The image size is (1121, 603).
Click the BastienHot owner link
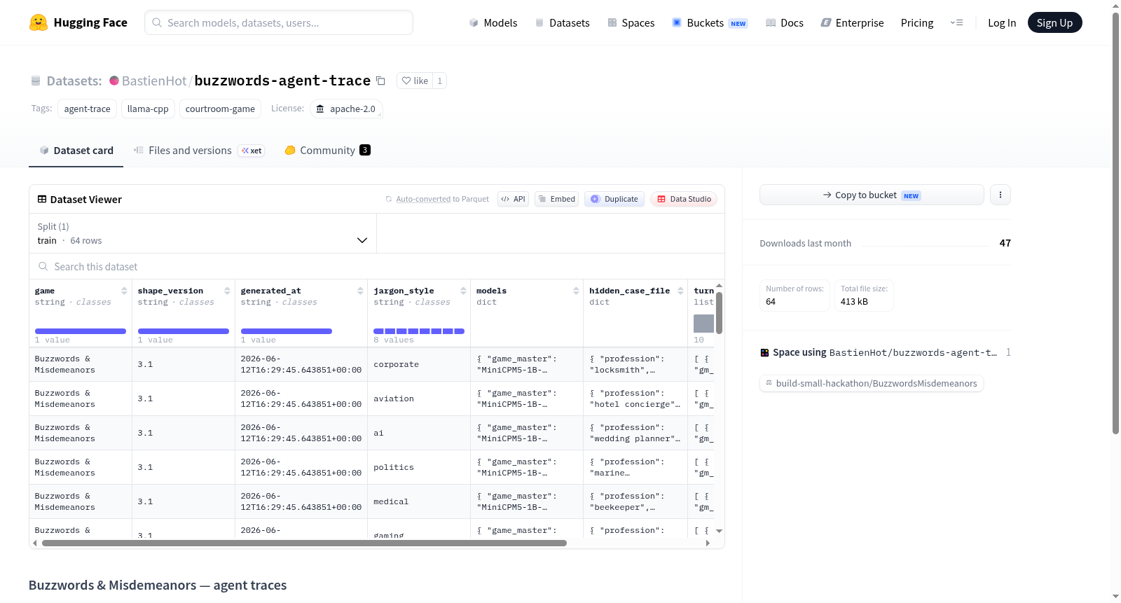pos(154,81)
